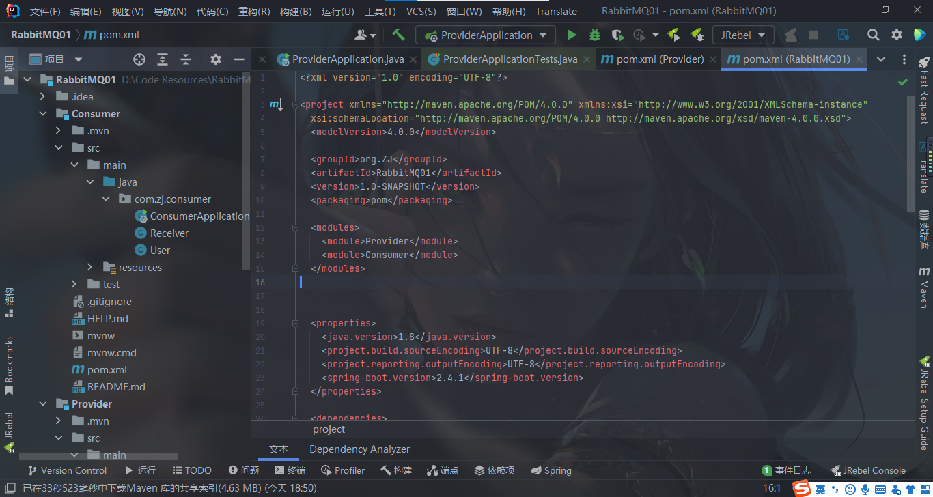Switch to Dependency Analyzer bottom tab
Screen dimensions: 933x497
(359, 449)
